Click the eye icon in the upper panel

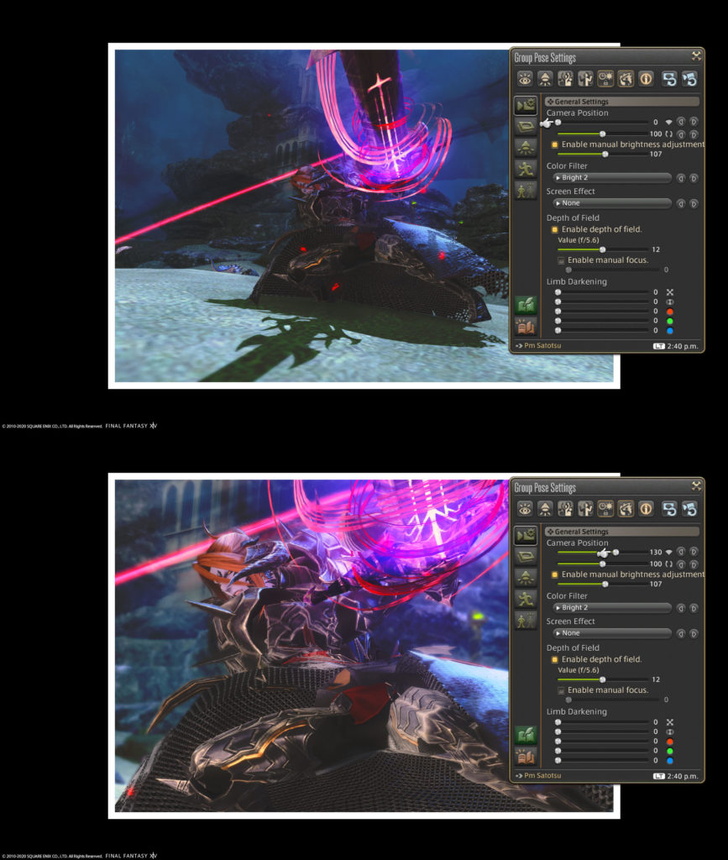click(525, 79)
